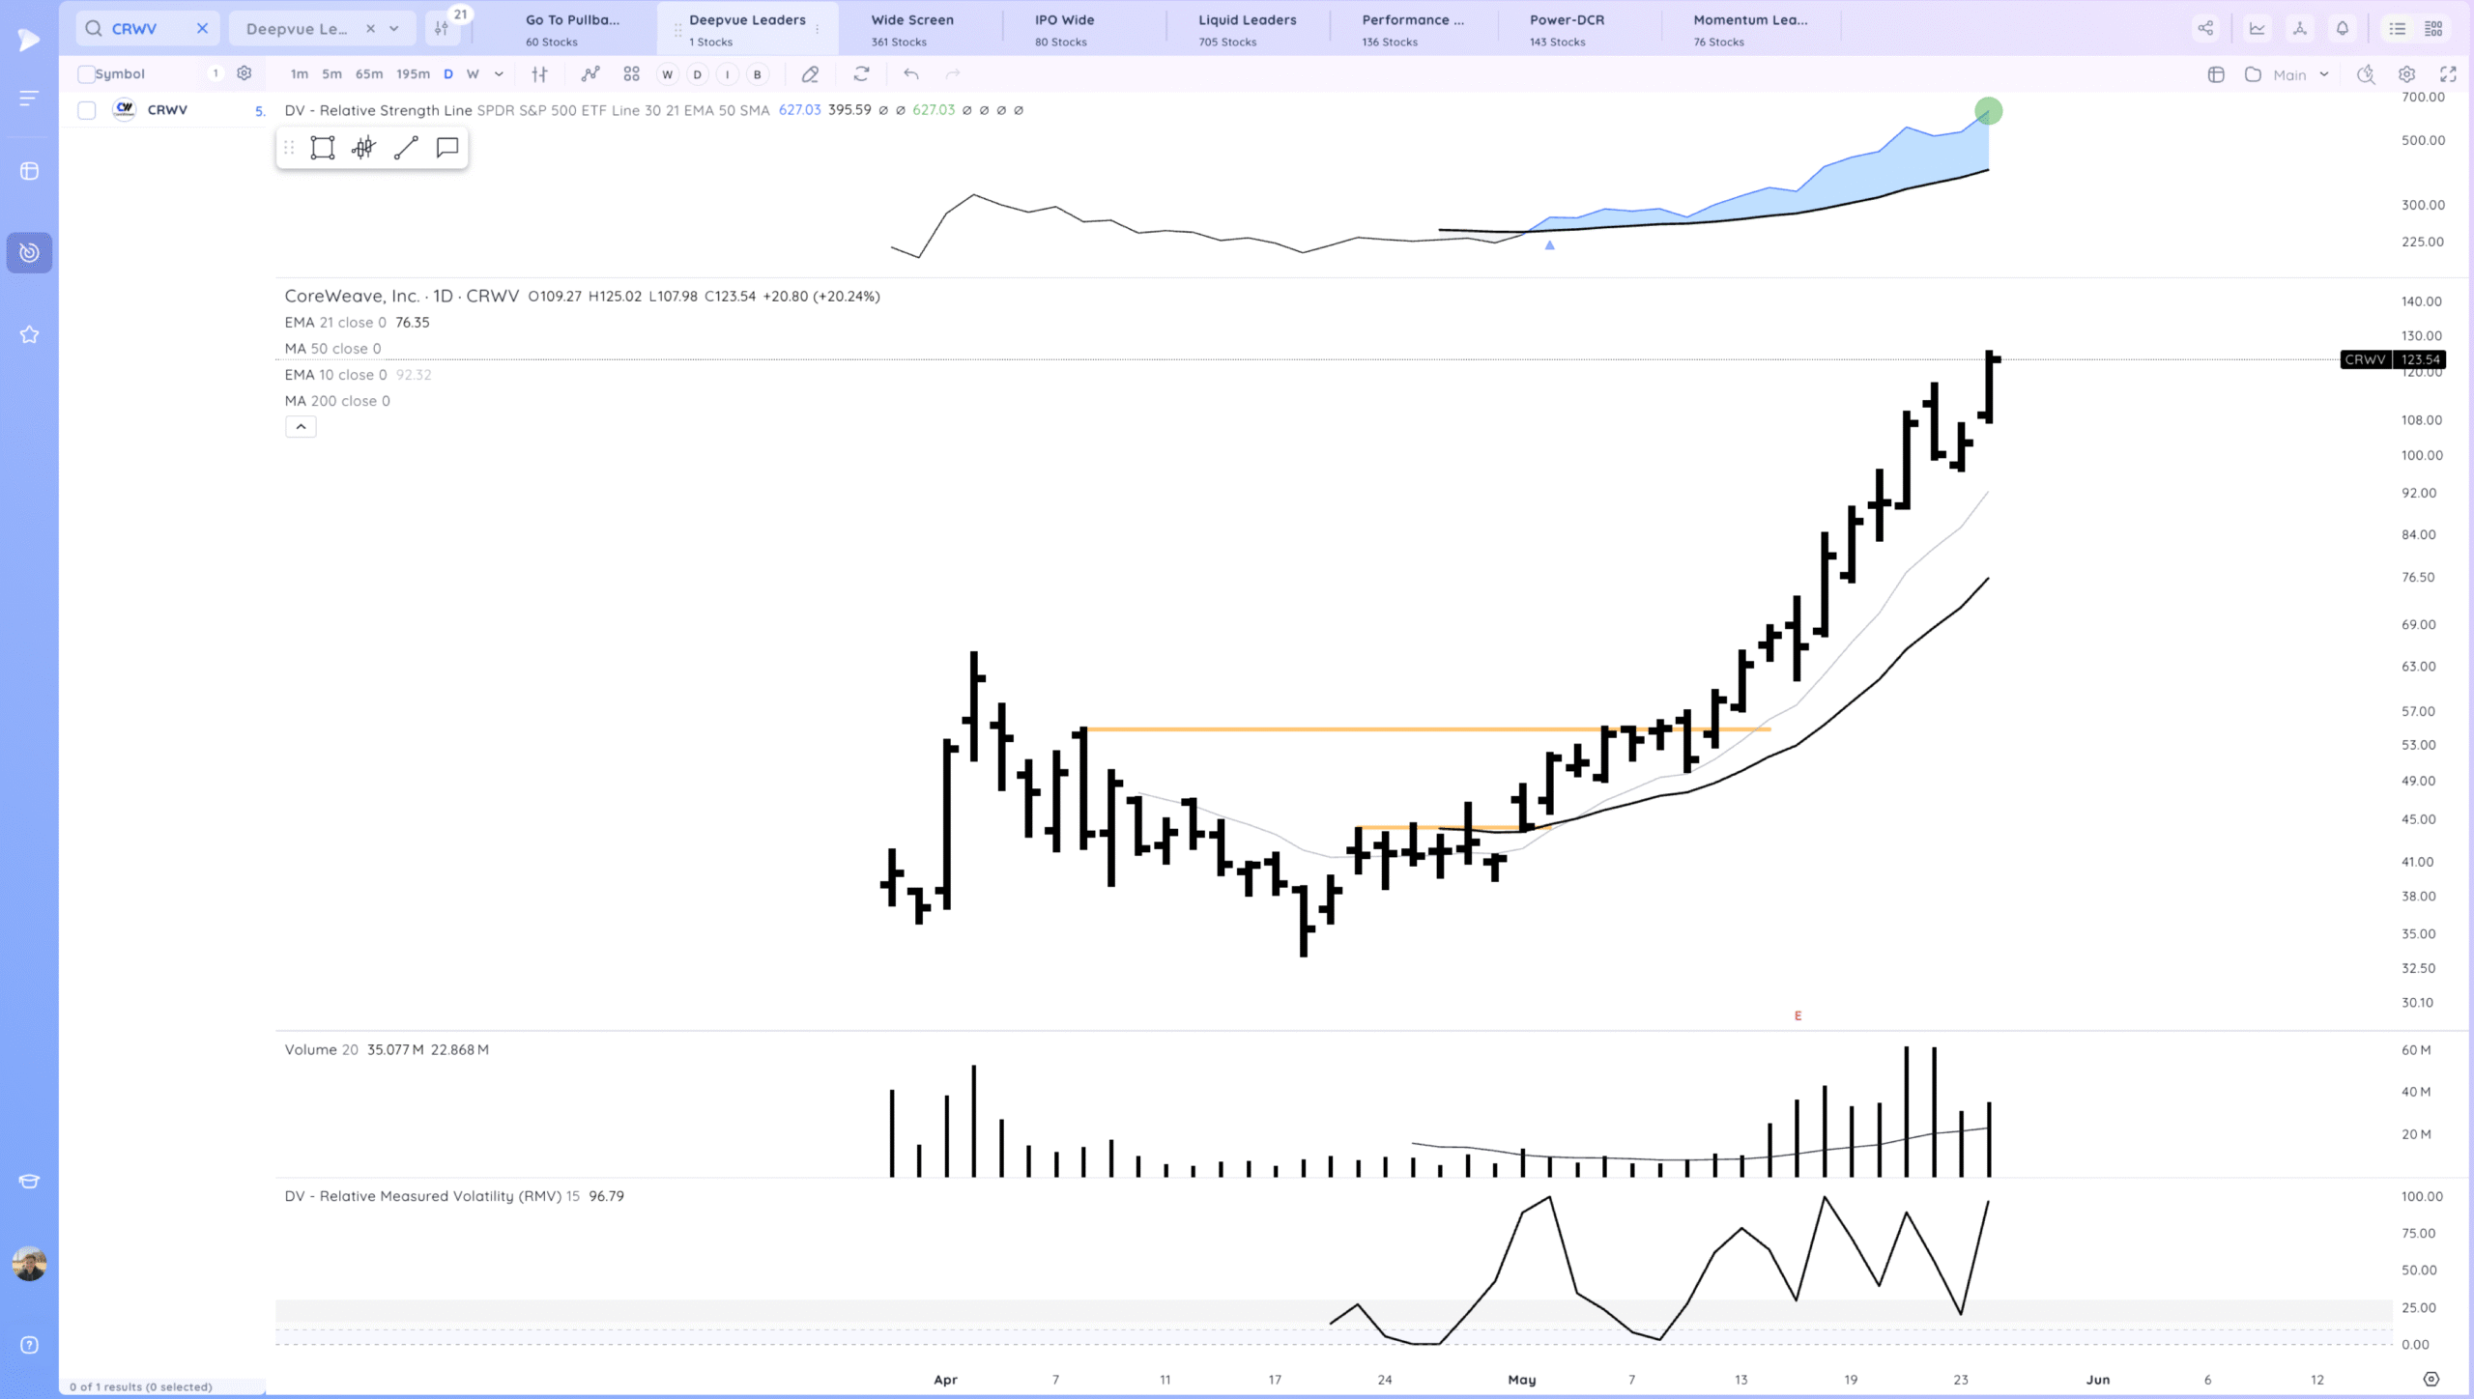This screenshot has height=1399, width=2474.
Task: Select the weekly W timeframe button
Action: [473, 73]
